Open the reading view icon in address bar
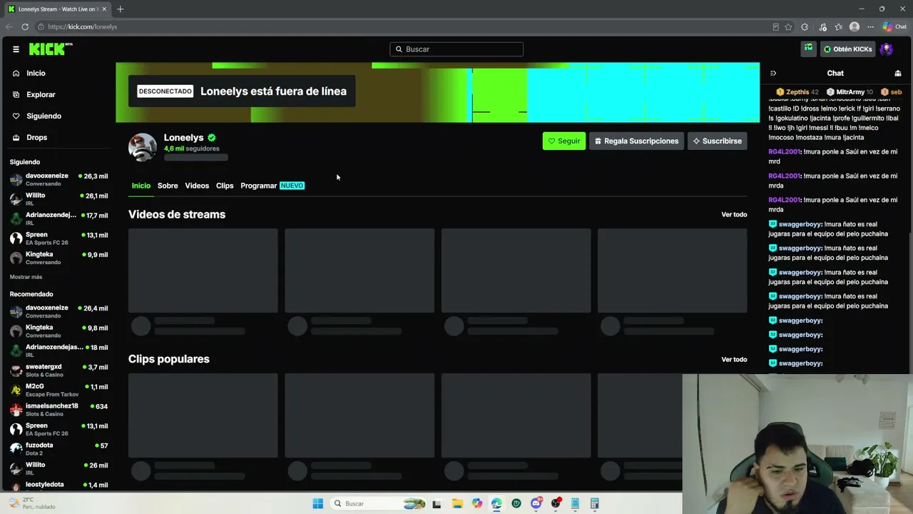 tap(775, 26)
